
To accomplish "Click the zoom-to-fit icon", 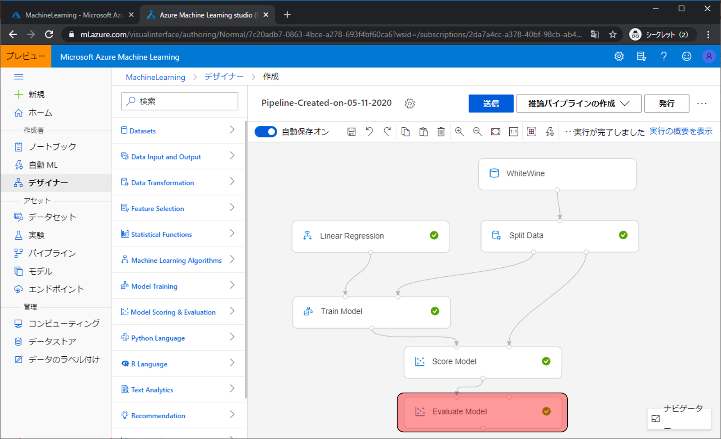I will pos(495,132).
